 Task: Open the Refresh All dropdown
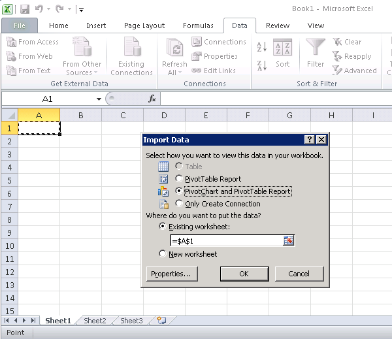(x=174, y=73)
